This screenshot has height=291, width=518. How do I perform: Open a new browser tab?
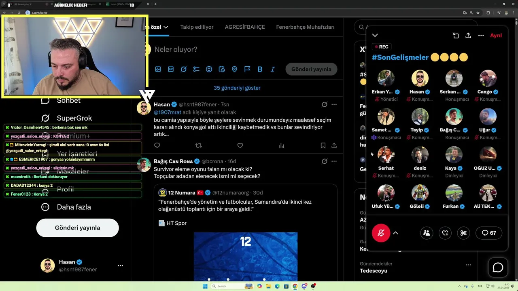(x=155, y=4)
